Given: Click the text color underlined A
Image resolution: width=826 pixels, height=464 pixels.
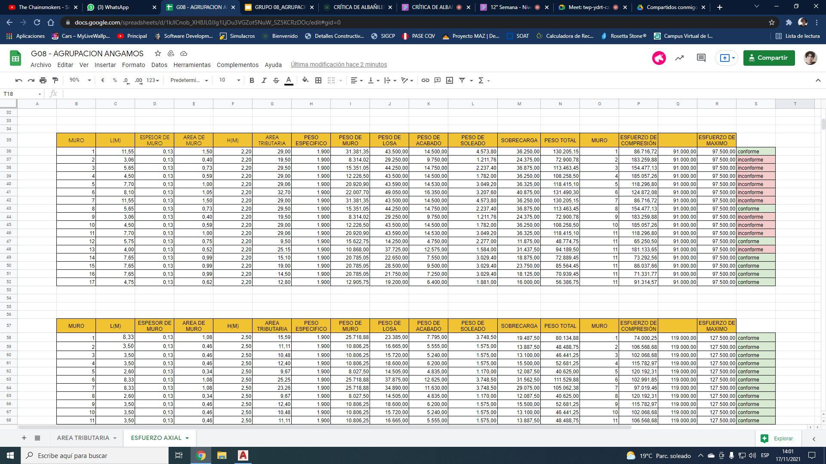Looking at the screenshot, I should pos(289,80).
